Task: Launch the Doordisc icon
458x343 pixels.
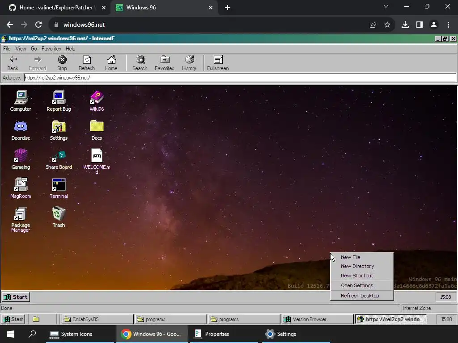Action: click(x=21, y=130)
